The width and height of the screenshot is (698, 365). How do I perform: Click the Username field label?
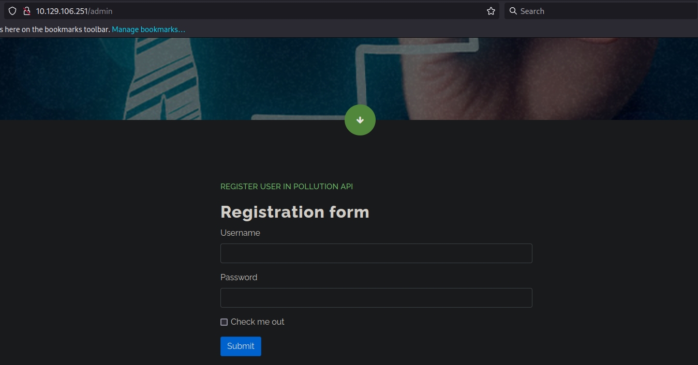point(240,233)
